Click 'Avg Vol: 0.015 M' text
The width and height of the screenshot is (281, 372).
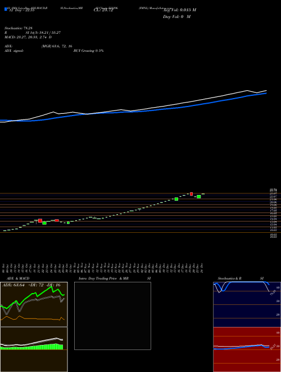coord(179,10)
